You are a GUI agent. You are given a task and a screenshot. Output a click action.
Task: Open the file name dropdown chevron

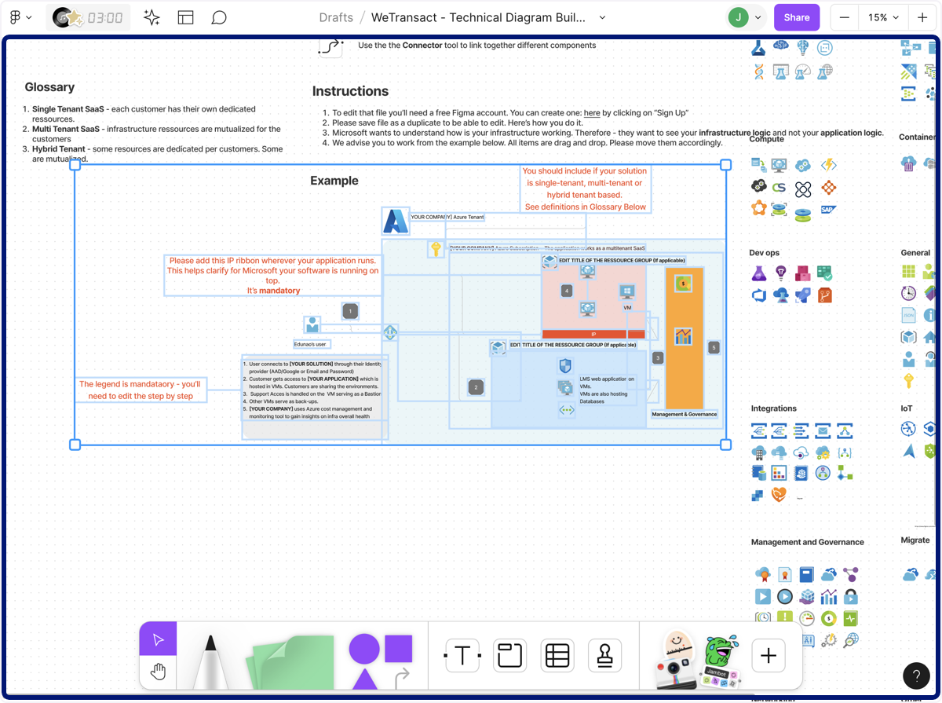click(602, 17)
